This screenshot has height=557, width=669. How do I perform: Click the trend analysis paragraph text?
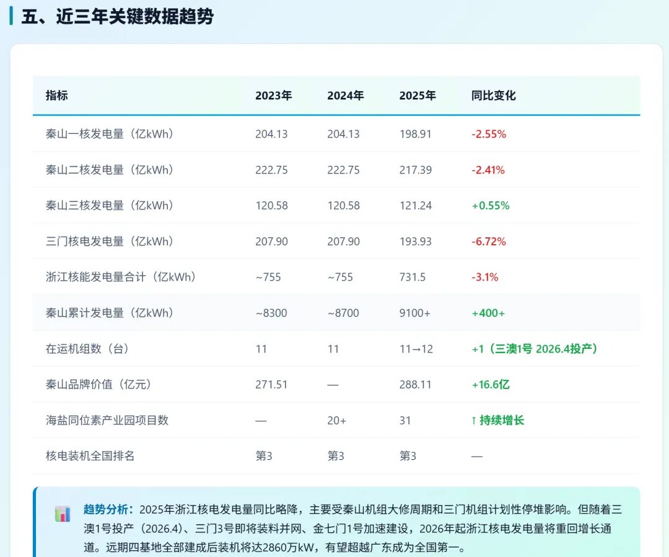point(353,528)
